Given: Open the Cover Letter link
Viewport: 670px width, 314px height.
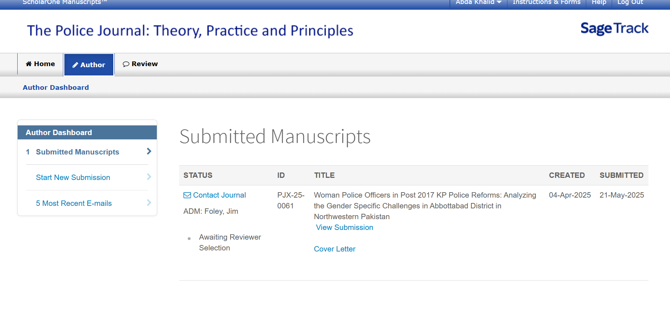Looking at the screenshot, I should point(334,249).
